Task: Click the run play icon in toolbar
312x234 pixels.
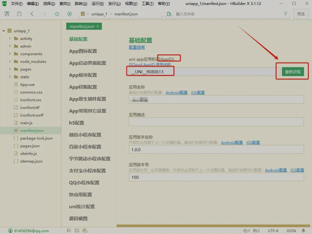Action: click(x=69, y=14)
